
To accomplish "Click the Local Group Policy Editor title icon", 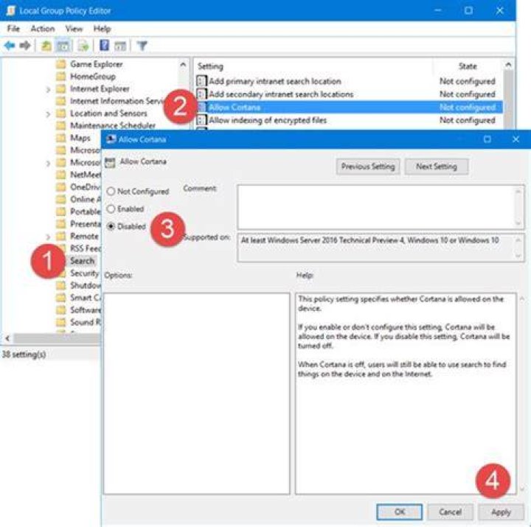I will tap(11, 10).
